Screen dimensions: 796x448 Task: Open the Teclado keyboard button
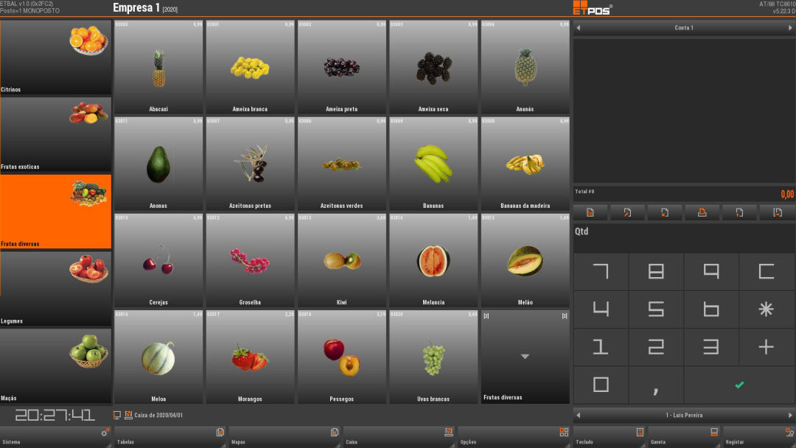[610, 437]
